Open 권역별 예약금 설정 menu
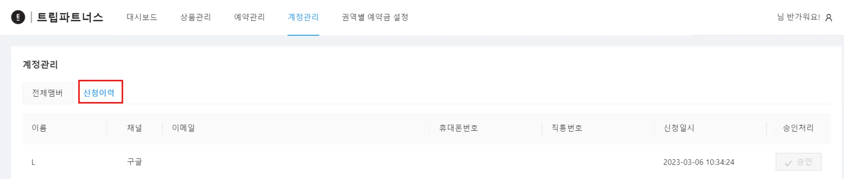844x179 pixels. pyautogui.click(x=375, y=17)
